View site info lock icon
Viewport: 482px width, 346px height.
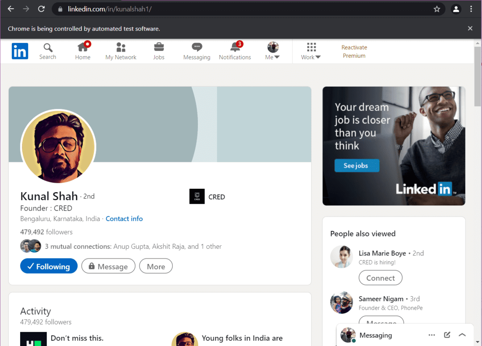(60, 9)
